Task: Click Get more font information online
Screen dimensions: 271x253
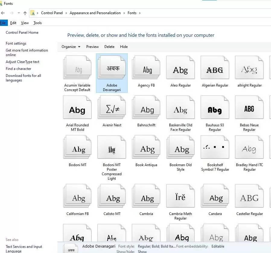Action: point(27,52)
